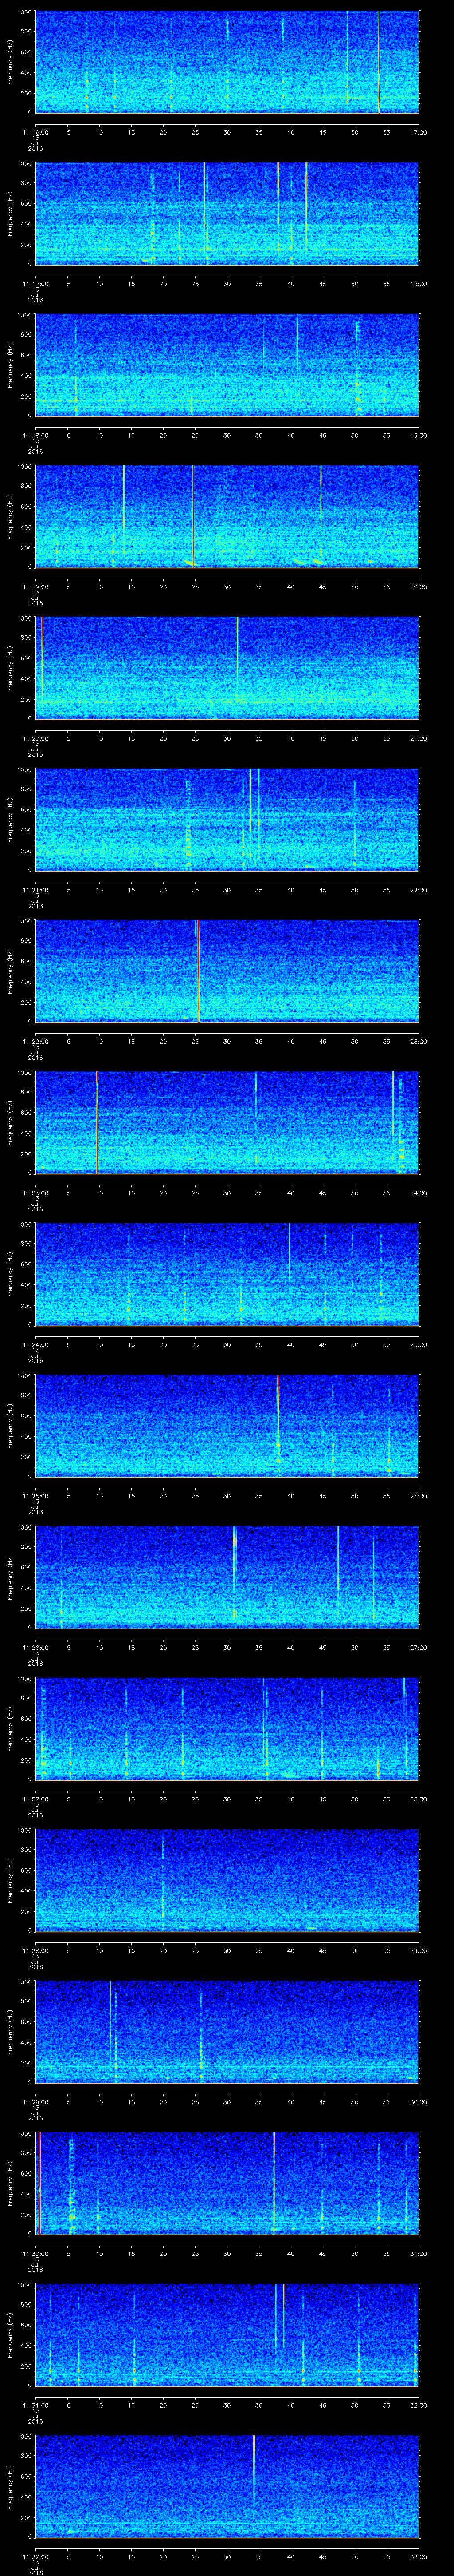
Task: Click the '20:00' end-of-axis label
Action: tap(419, 587)
